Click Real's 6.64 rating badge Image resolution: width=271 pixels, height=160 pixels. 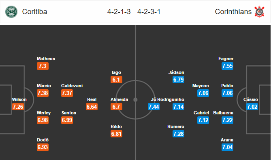[x=92, y=107]
